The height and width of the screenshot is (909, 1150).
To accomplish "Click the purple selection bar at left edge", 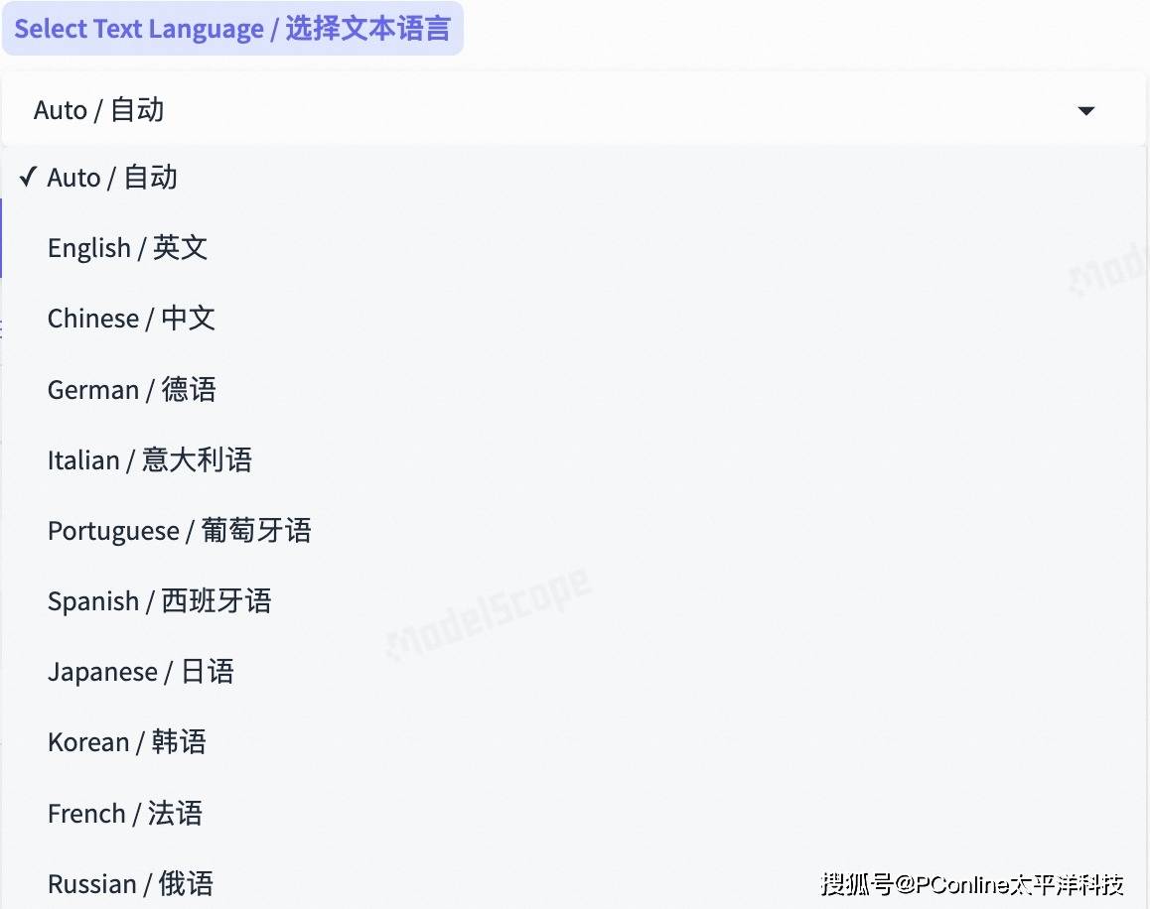I will point(2,238).
